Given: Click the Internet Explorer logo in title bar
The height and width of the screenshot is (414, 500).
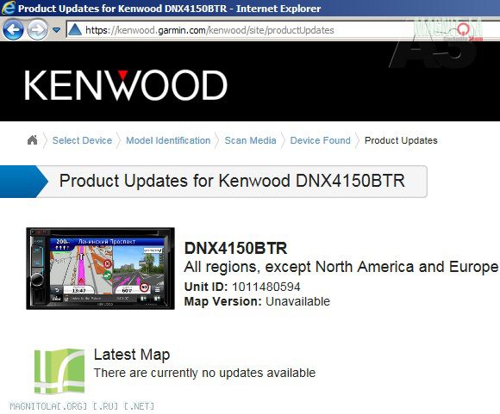Looking at the screenshot, I should [9, 8].
